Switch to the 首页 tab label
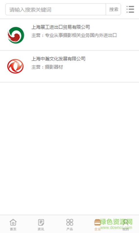Viewport: 139px width, 233px height. click(x=13, y=229)
